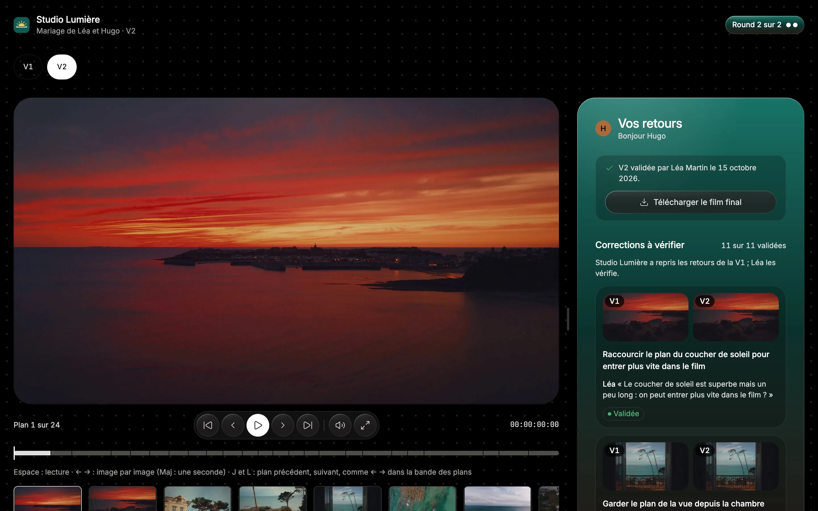This screenshot has height=511, width=818.
Task: Click Télécharger le film final
Action: [x=690, y=202]
